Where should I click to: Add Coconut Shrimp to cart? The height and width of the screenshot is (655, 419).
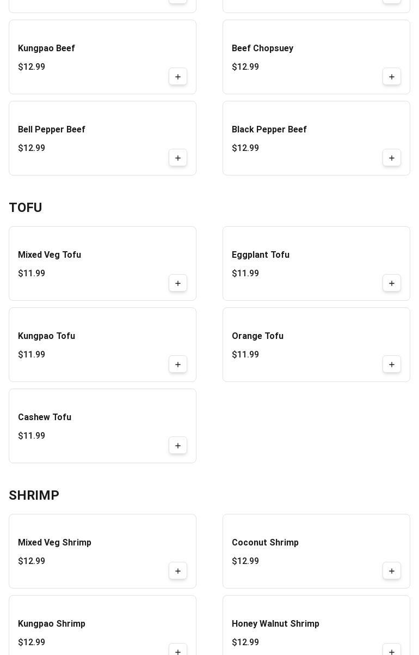click(x=392, y=571)
